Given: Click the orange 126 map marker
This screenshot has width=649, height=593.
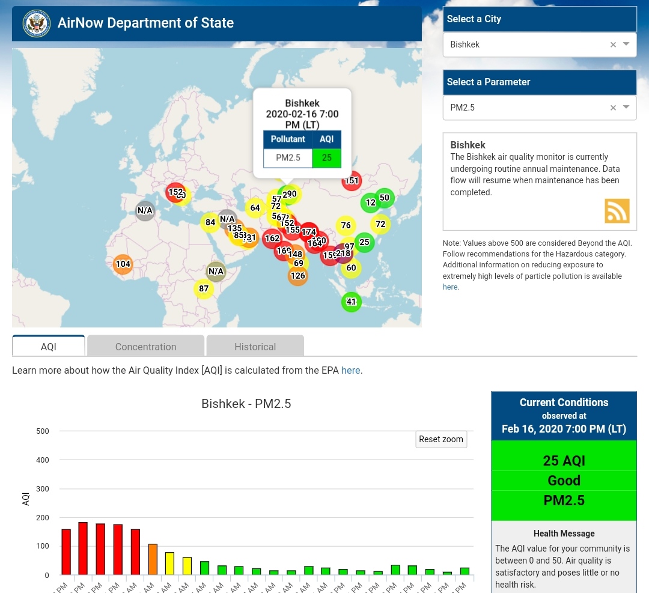Looking at the screenshot, I should (x=297, y=276).
